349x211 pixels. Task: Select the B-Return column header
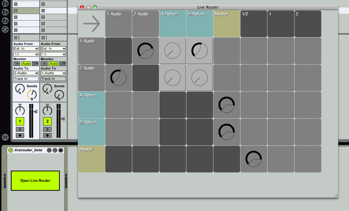point(199,24)
